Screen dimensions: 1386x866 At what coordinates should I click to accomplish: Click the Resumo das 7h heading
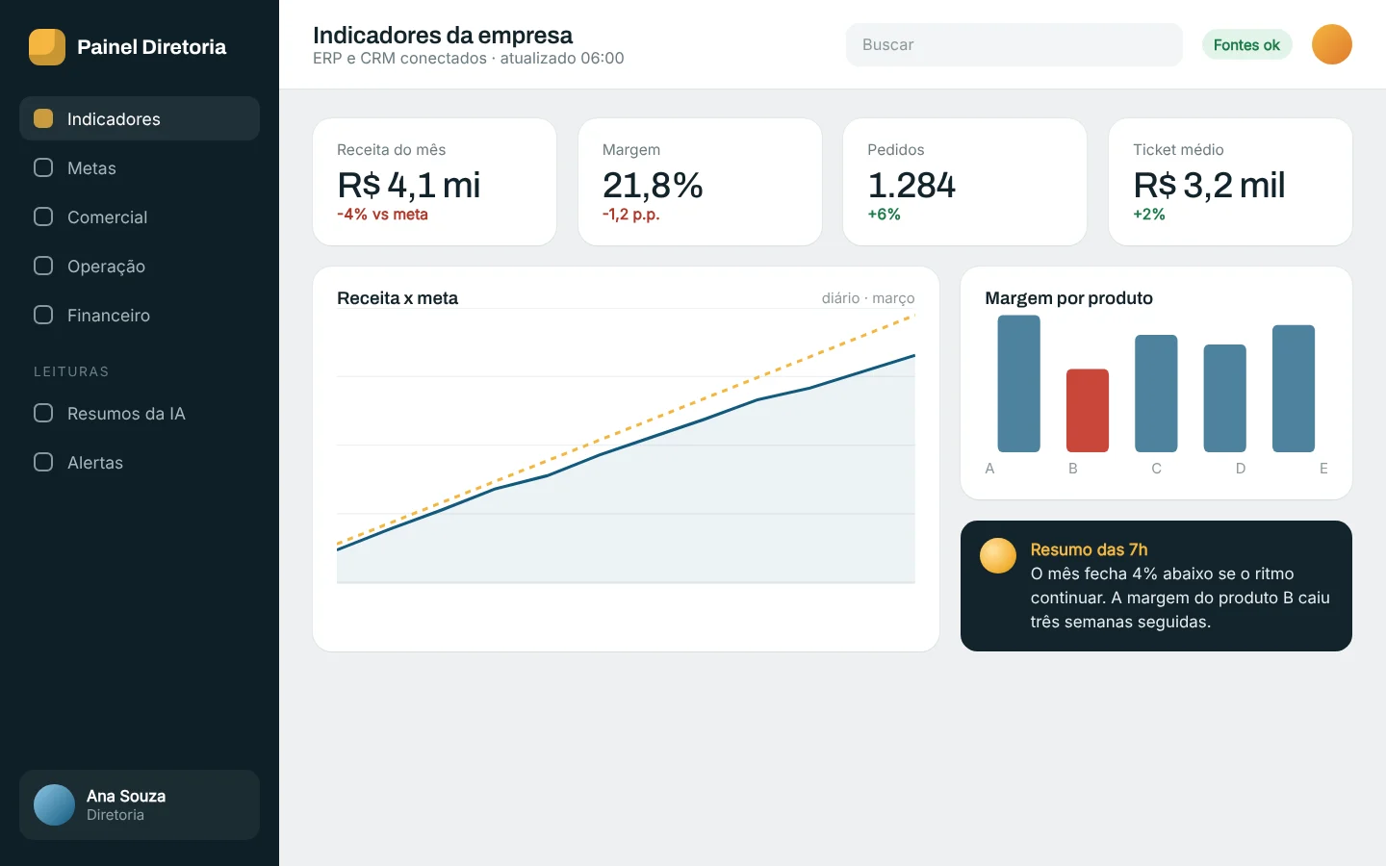click(x=1090, y=549)
